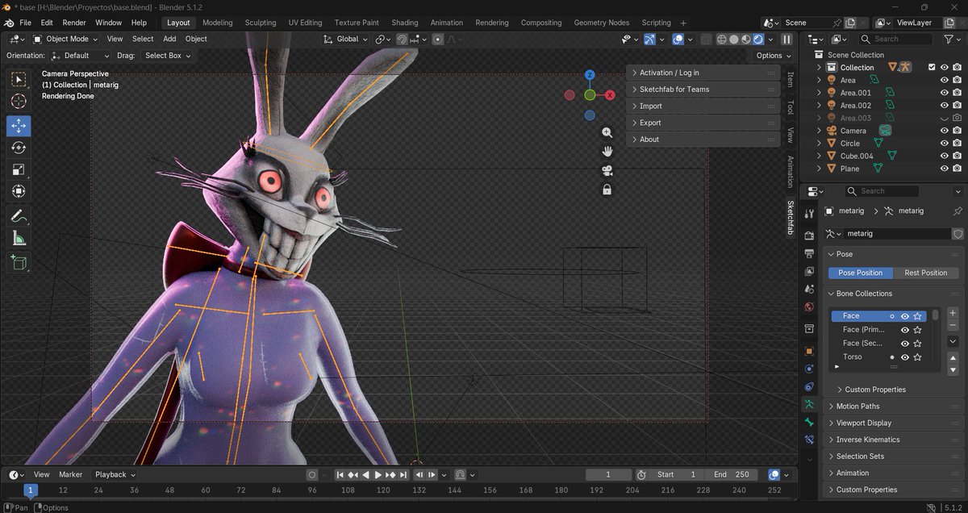The width and height of the screenshot is (968, 513).
Task: Click the current frame number field
Action: point(608,475)
